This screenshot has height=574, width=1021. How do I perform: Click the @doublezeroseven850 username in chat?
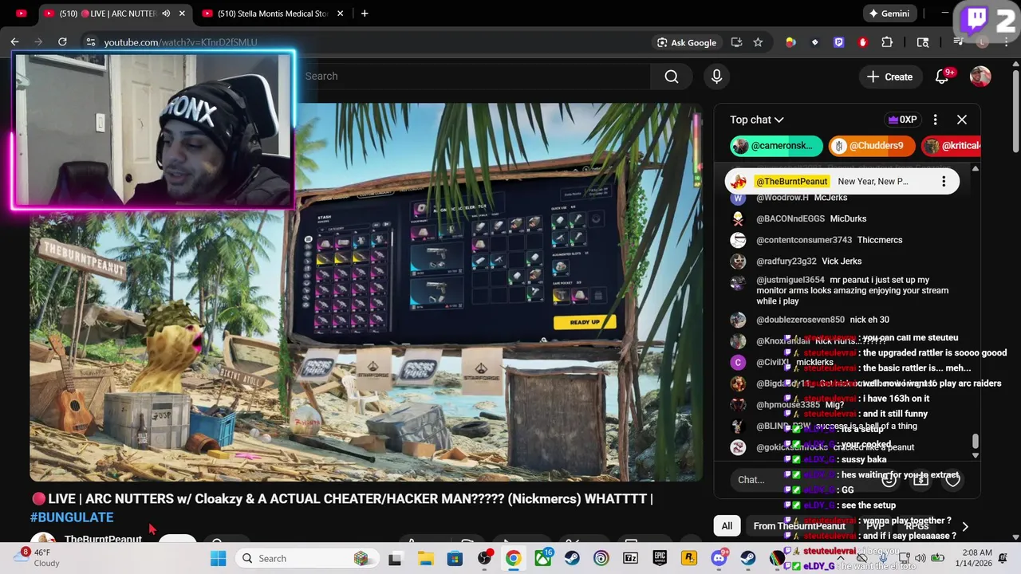click(800, 320)
